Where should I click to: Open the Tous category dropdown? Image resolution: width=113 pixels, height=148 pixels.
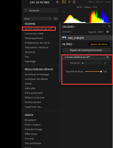(37, 19)
